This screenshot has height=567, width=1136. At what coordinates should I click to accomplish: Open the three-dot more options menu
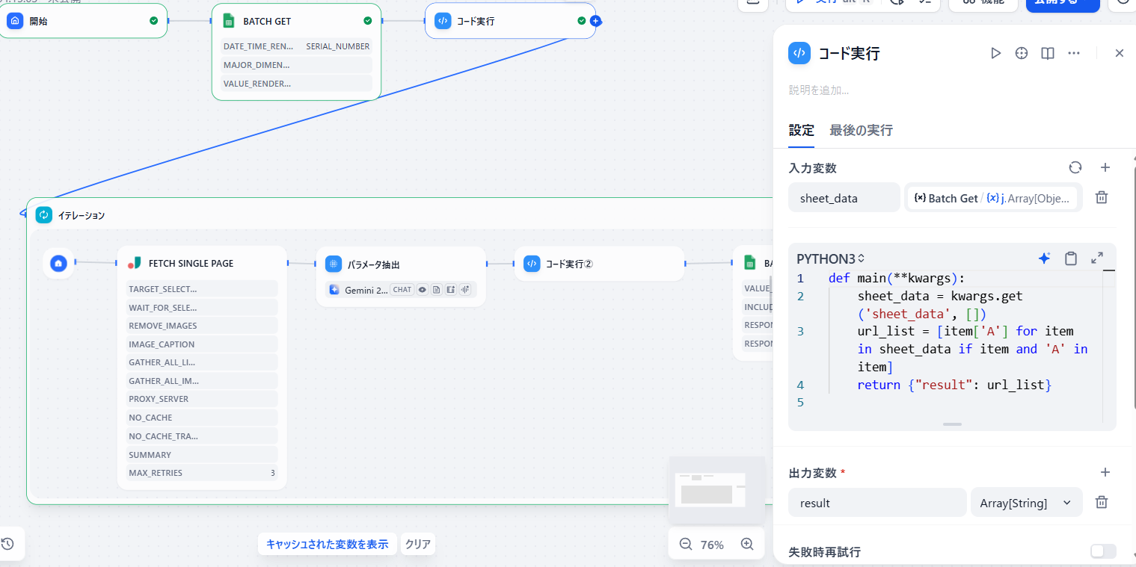[x=1074, y=53]
